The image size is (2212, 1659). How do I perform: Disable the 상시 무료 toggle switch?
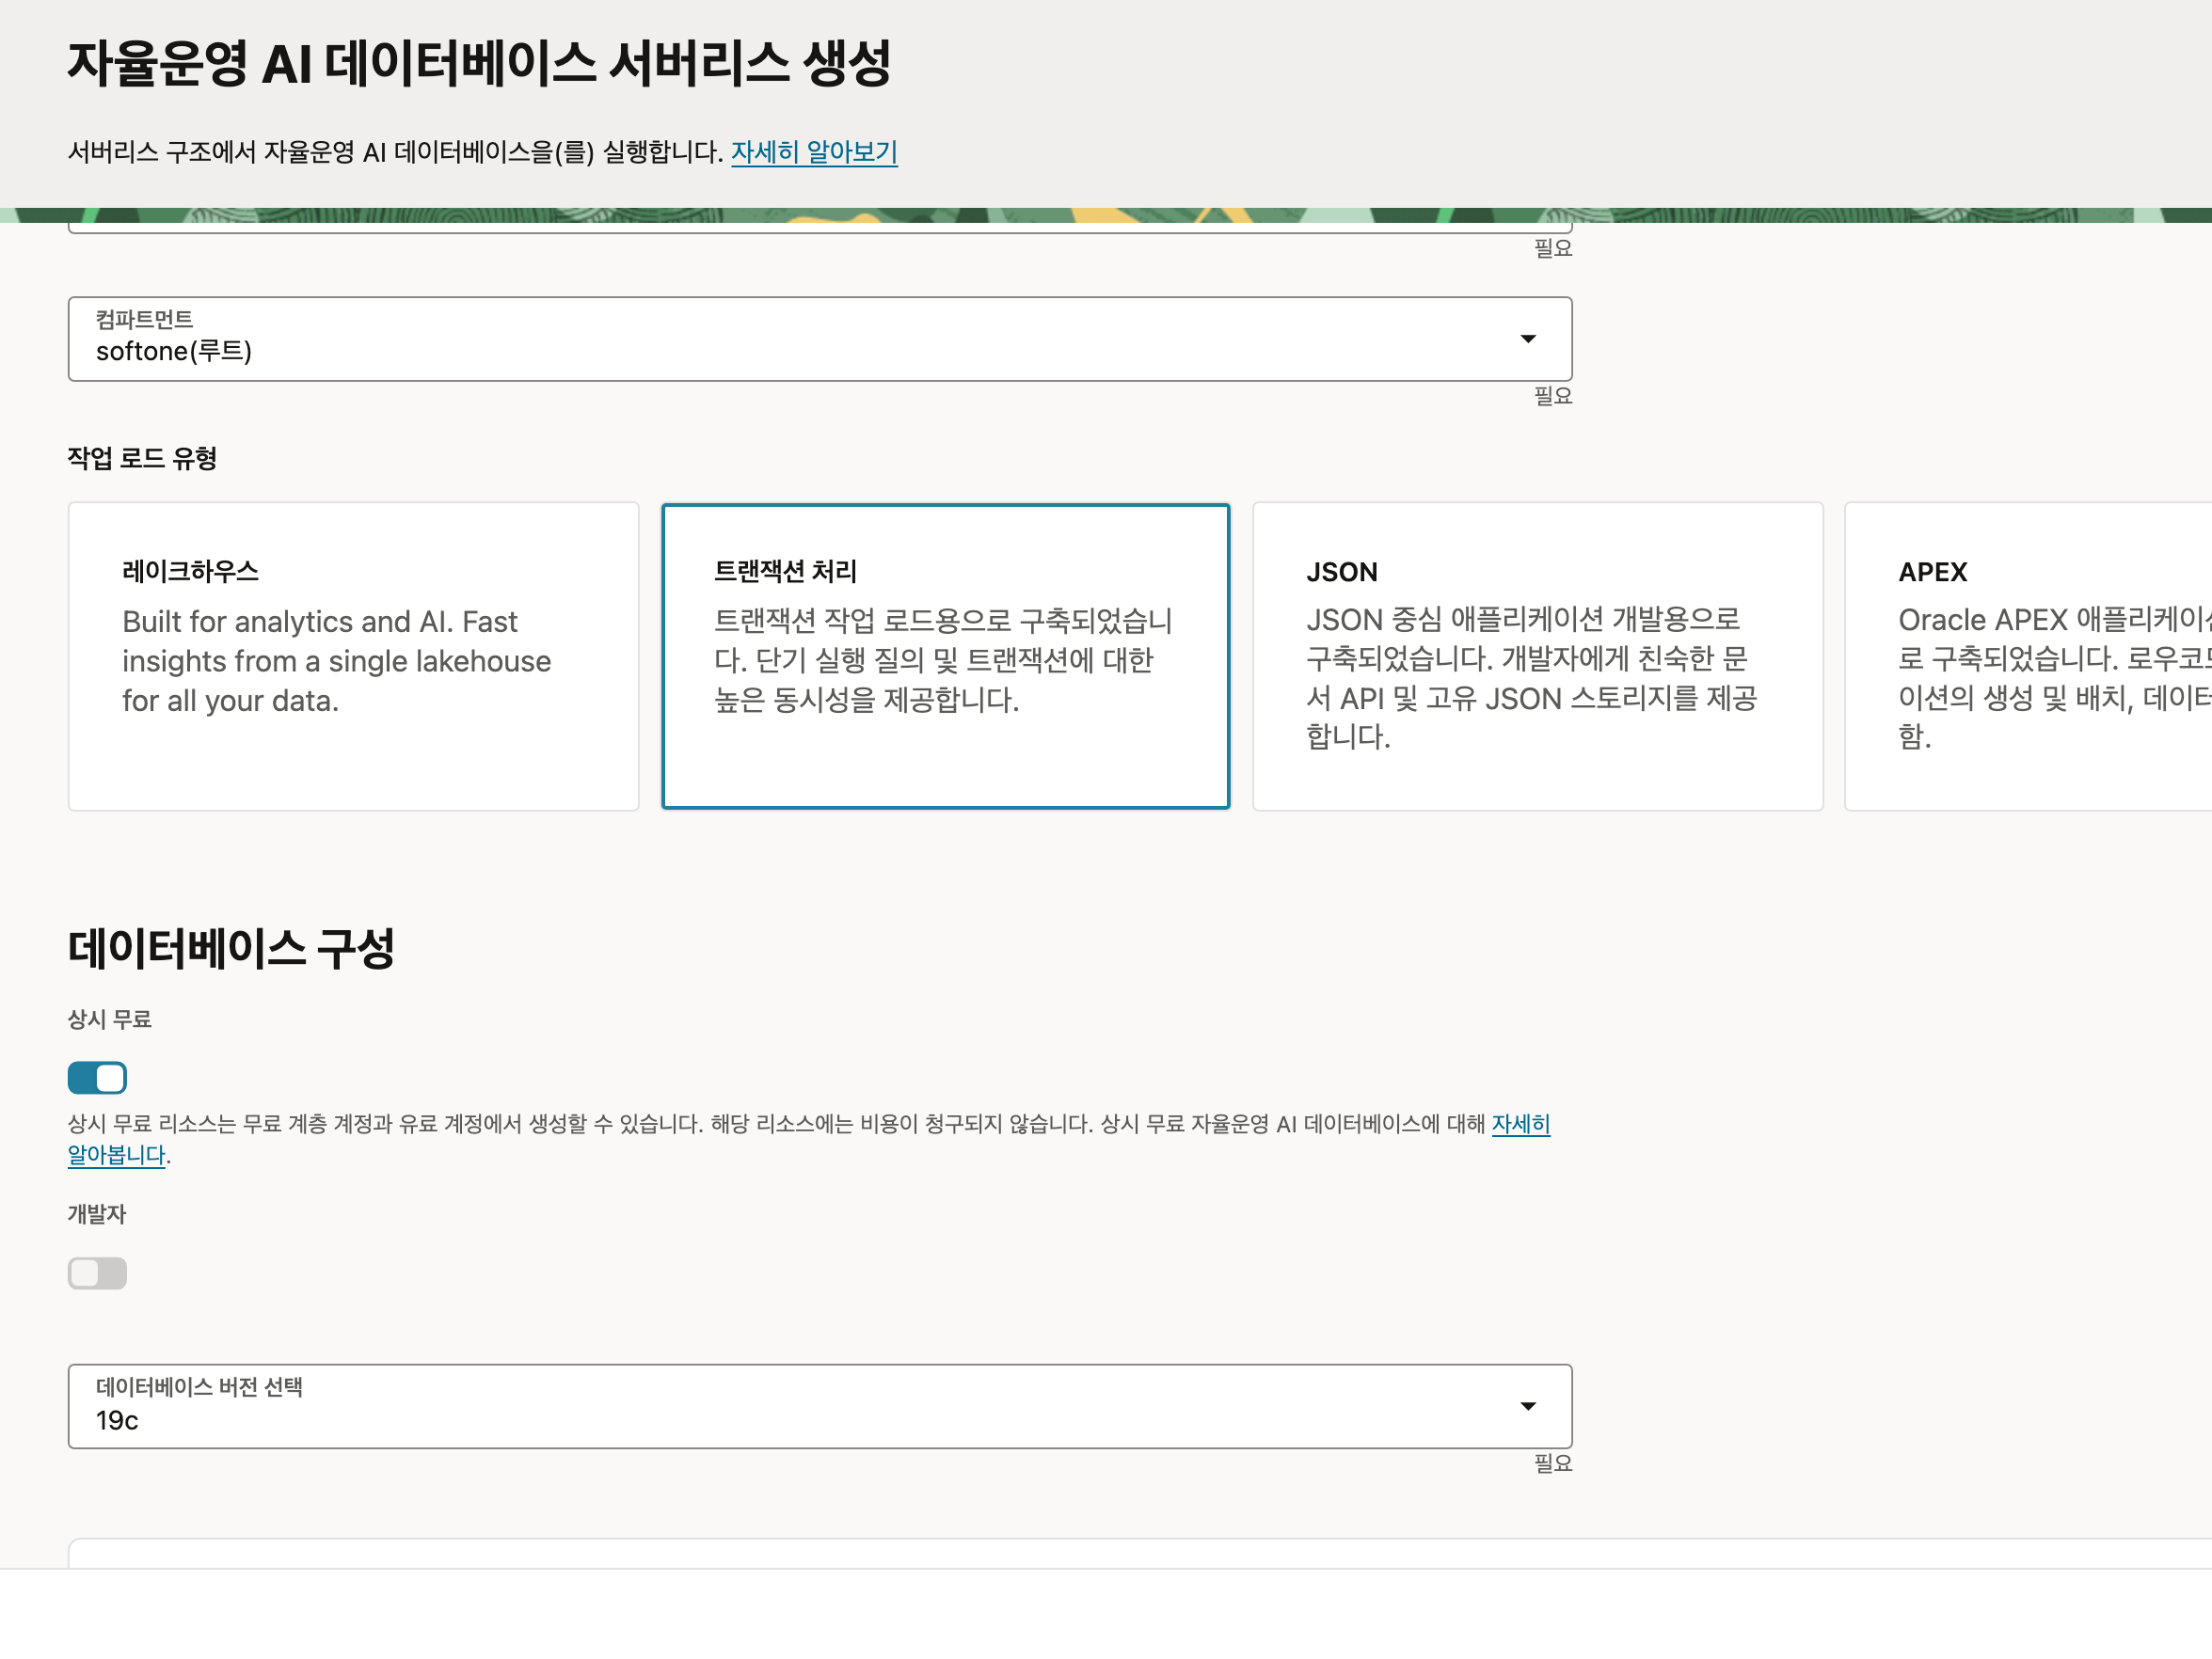point(97,1079)
